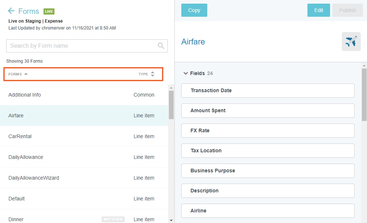Click the form list scroll-down arrow
Screen dimensions: 367x223
pos(171,220)
